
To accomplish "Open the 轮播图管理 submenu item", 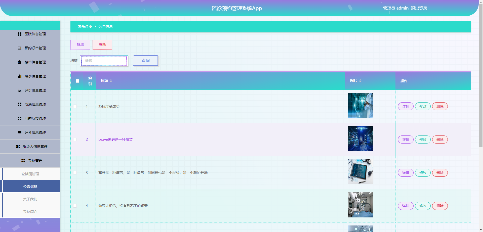I will [x=30, y=174].
